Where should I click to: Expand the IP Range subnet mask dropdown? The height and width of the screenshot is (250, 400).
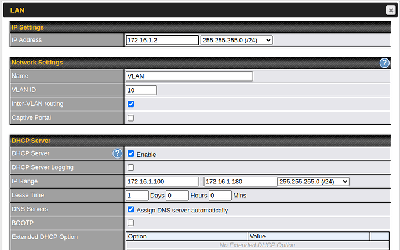[313, 182]
